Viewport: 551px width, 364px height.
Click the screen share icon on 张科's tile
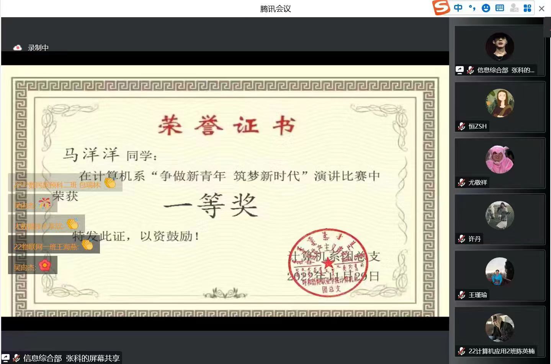[459, 70]
